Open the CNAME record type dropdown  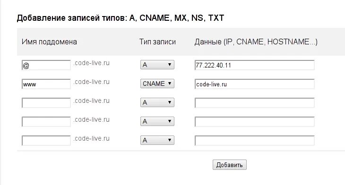tap(157, 84)
